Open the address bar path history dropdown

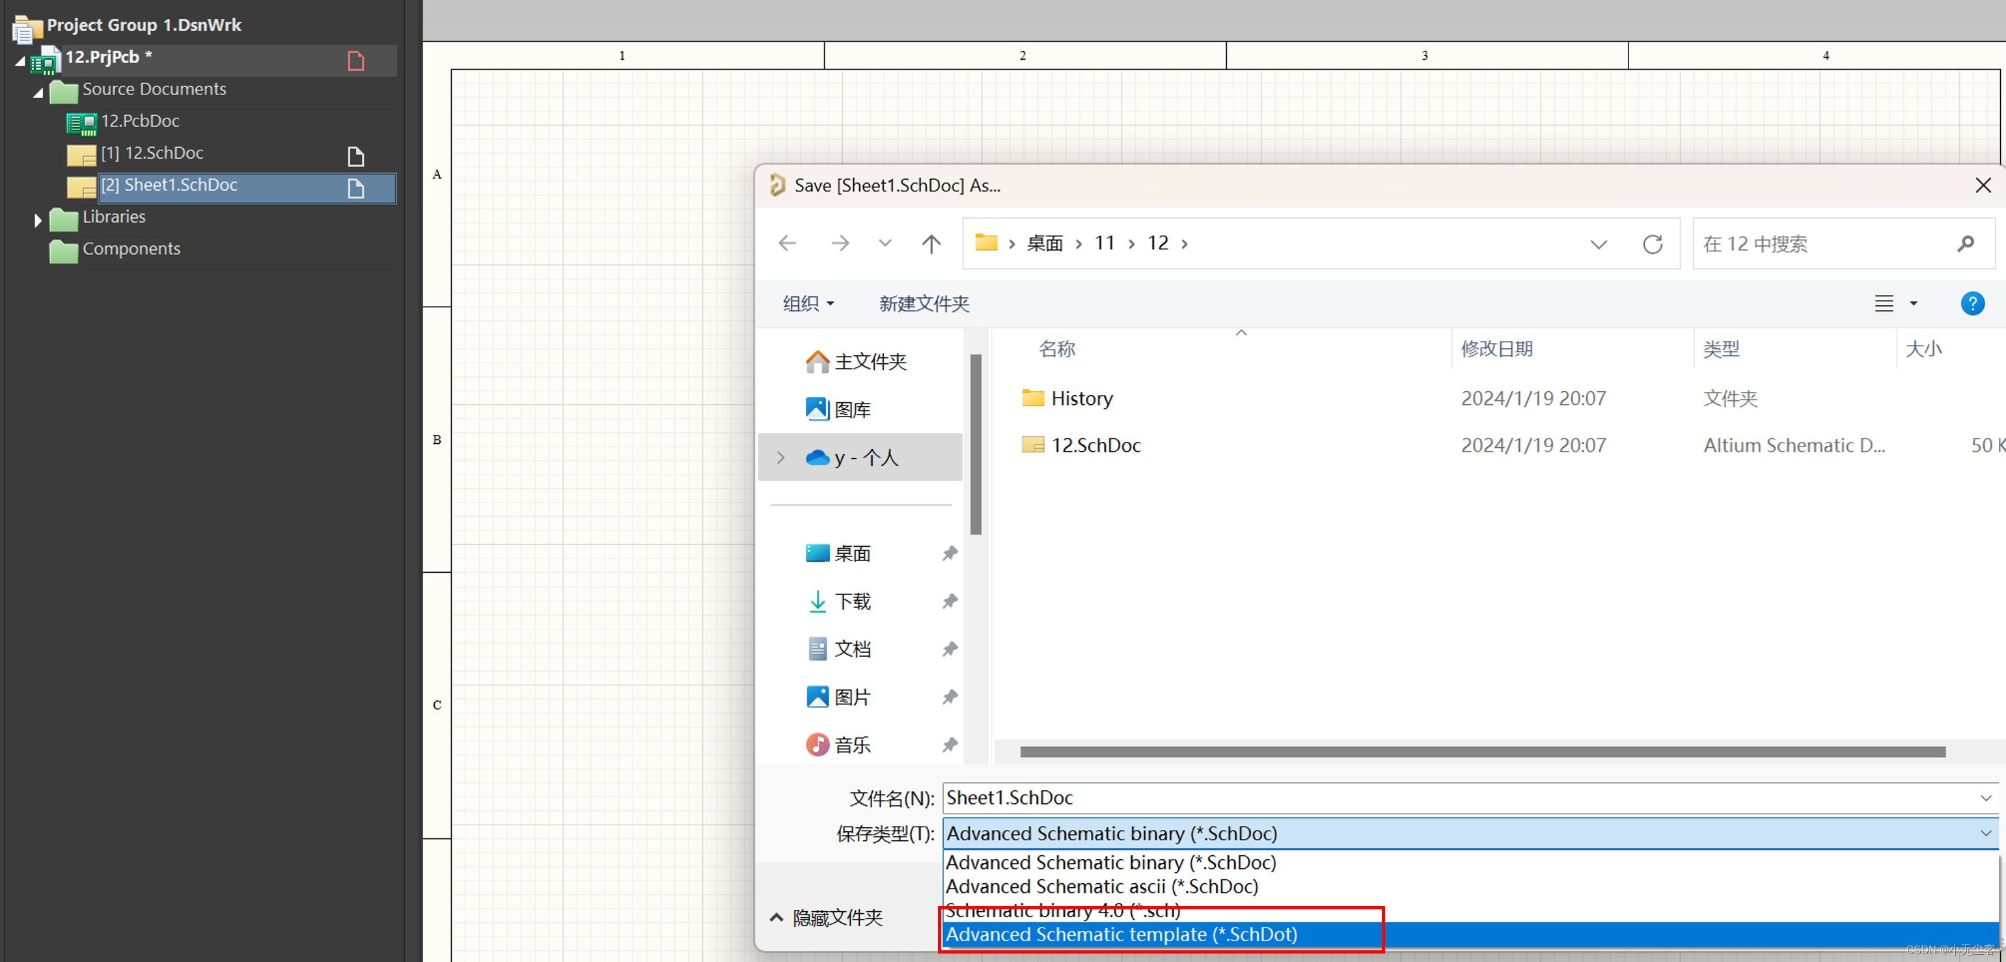point(1598,244)
